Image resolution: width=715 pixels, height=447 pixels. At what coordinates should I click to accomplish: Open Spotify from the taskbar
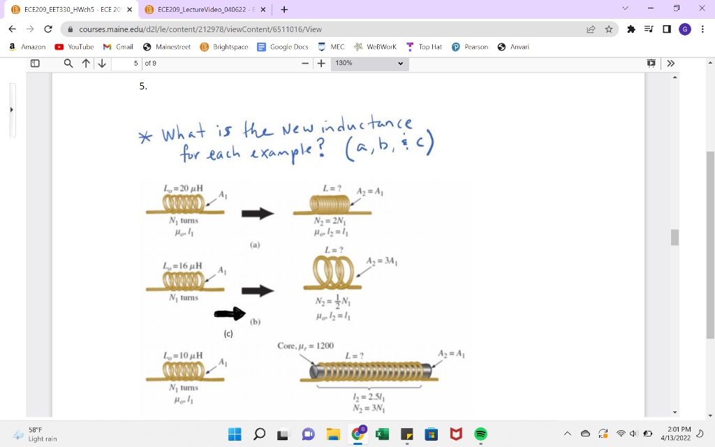tap(480, 434)
